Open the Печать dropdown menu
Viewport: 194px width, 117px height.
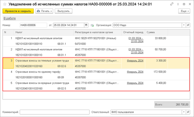[x=44, y=11]
